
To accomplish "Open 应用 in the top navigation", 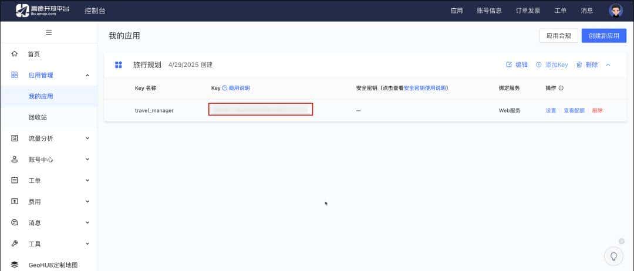I will 457,11.
